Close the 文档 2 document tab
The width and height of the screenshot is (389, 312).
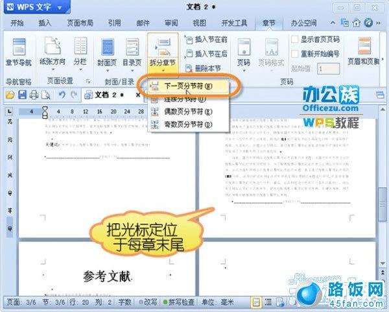pos(138,95)
